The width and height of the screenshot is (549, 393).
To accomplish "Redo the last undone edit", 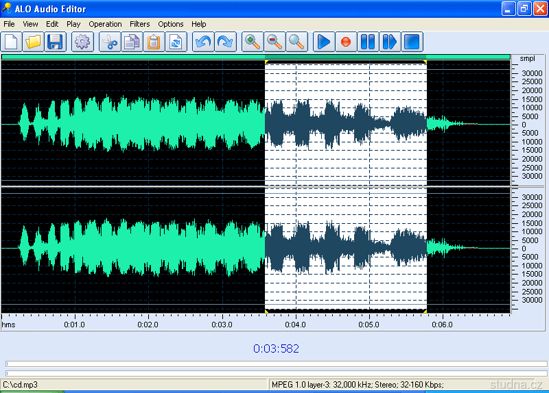I will click(x=224, y=42).
